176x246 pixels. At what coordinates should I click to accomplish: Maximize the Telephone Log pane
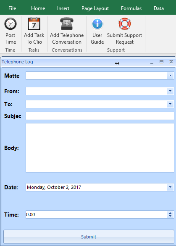click(x=161, y=62)
